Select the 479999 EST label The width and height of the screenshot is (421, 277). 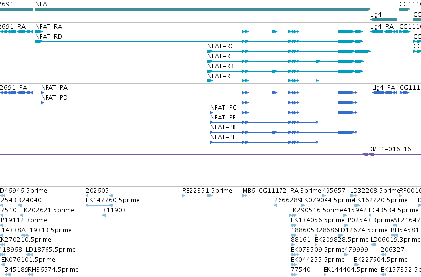pyautogui.click(x=356, y=250)
